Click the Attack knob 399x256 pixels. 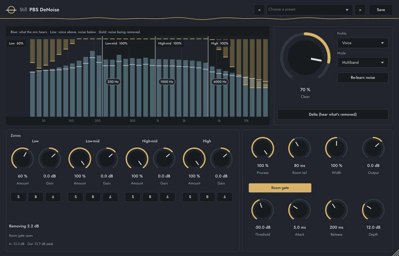(x=300, y=210)
